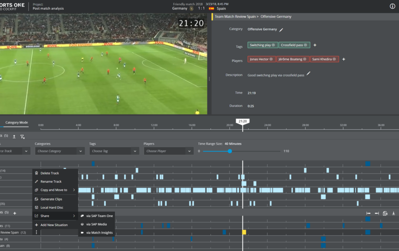
Task: Click the description text Good switching play
Action: point(276,75)
